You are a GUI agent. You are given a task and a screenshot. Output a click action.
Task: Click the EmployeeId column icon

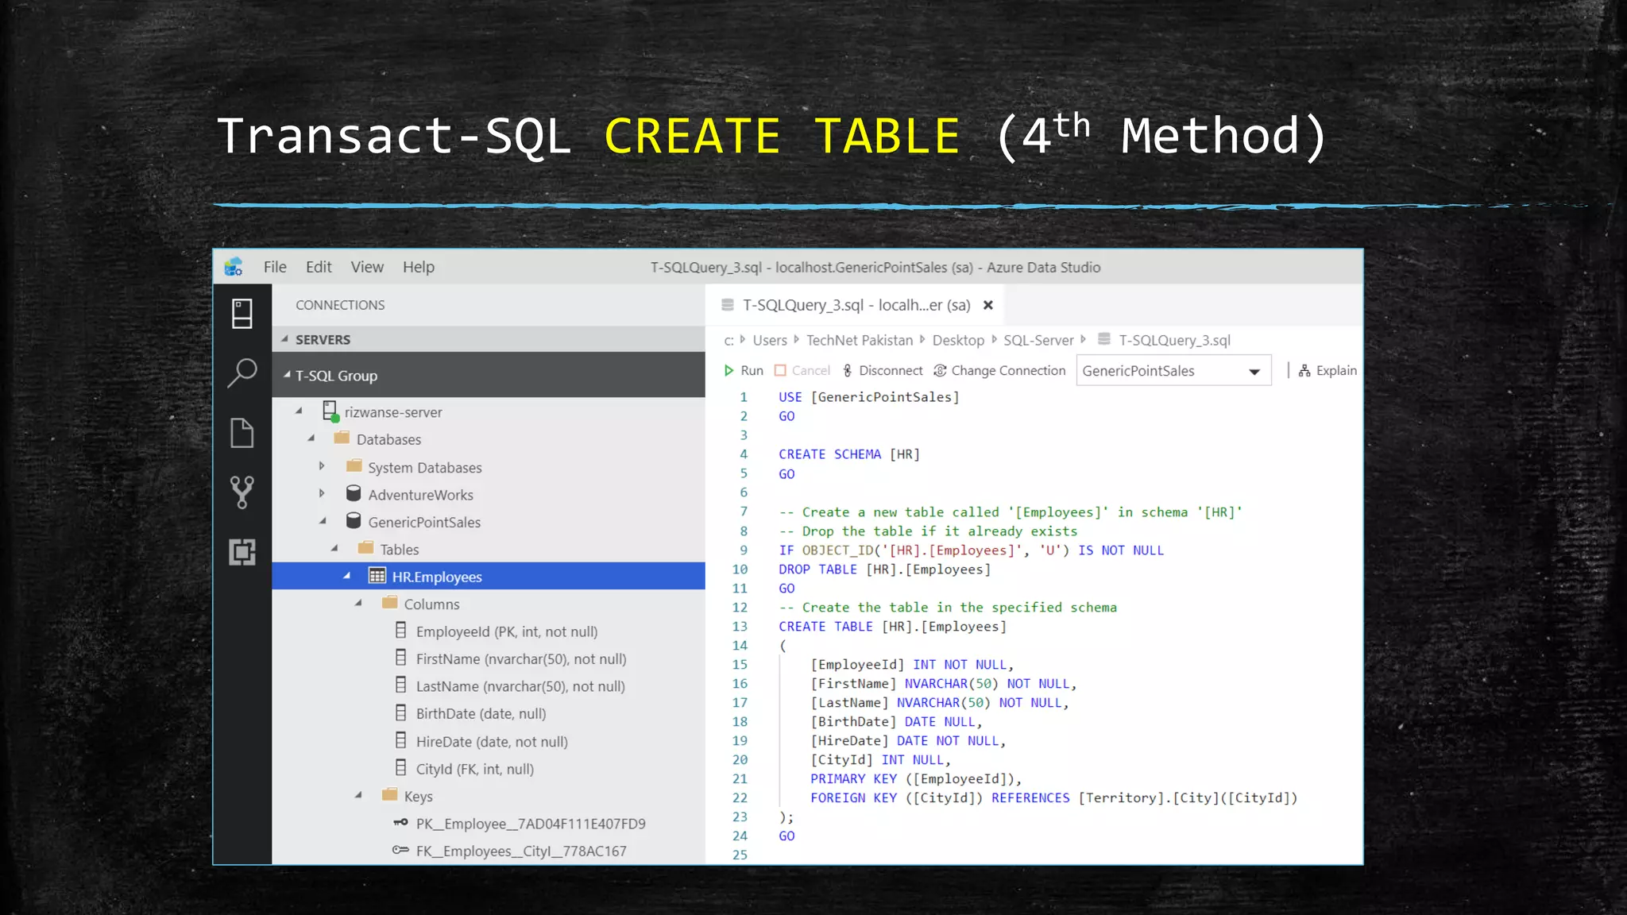[401, 631]
